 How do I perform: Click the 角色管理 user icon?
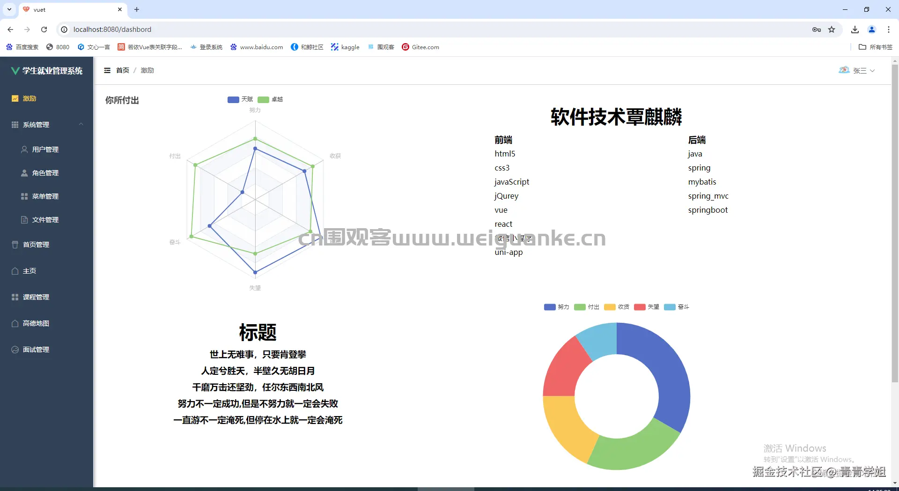click(x=24, y=173)
